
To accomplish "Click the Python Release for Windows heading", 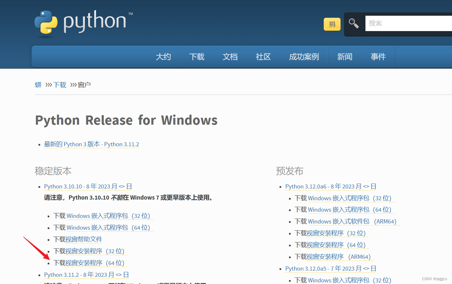I will (126, 120).
